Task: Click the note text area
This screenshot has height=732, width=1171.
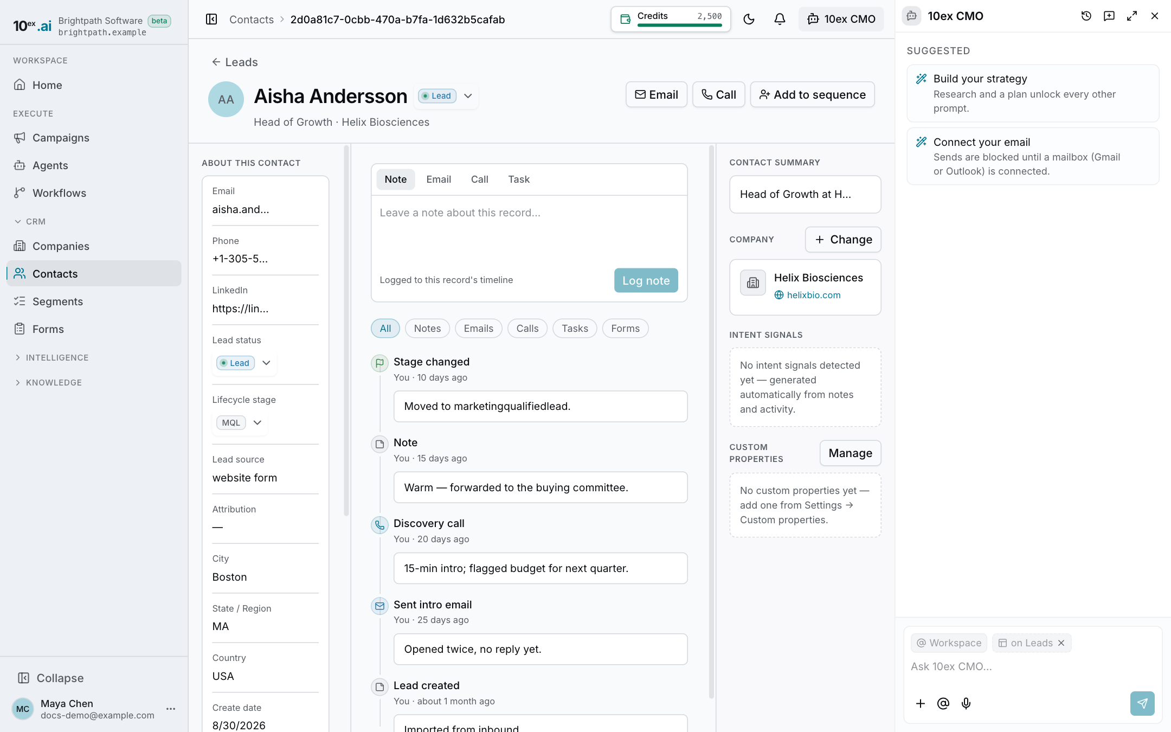Action: click(529, 228)
